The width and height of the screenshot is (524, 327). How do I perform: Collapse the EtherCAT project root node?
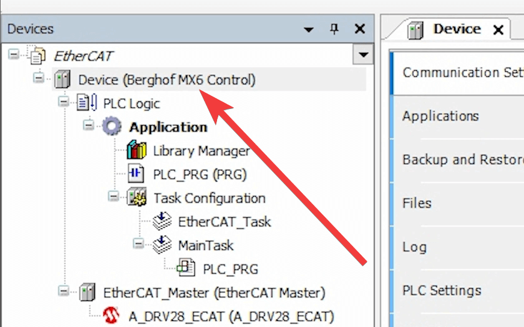(14, 54)
